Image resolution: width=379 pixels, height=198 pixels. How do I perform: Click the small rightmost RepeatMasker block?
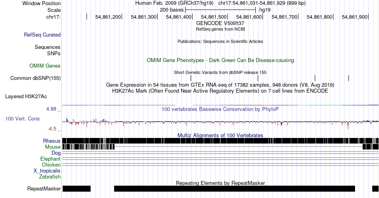(x=375, y=188)
